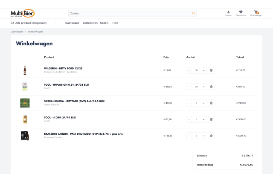Open Tool - # DIPA 24/44 Blik product
The image size is (273, 174).
coord(60,117)
